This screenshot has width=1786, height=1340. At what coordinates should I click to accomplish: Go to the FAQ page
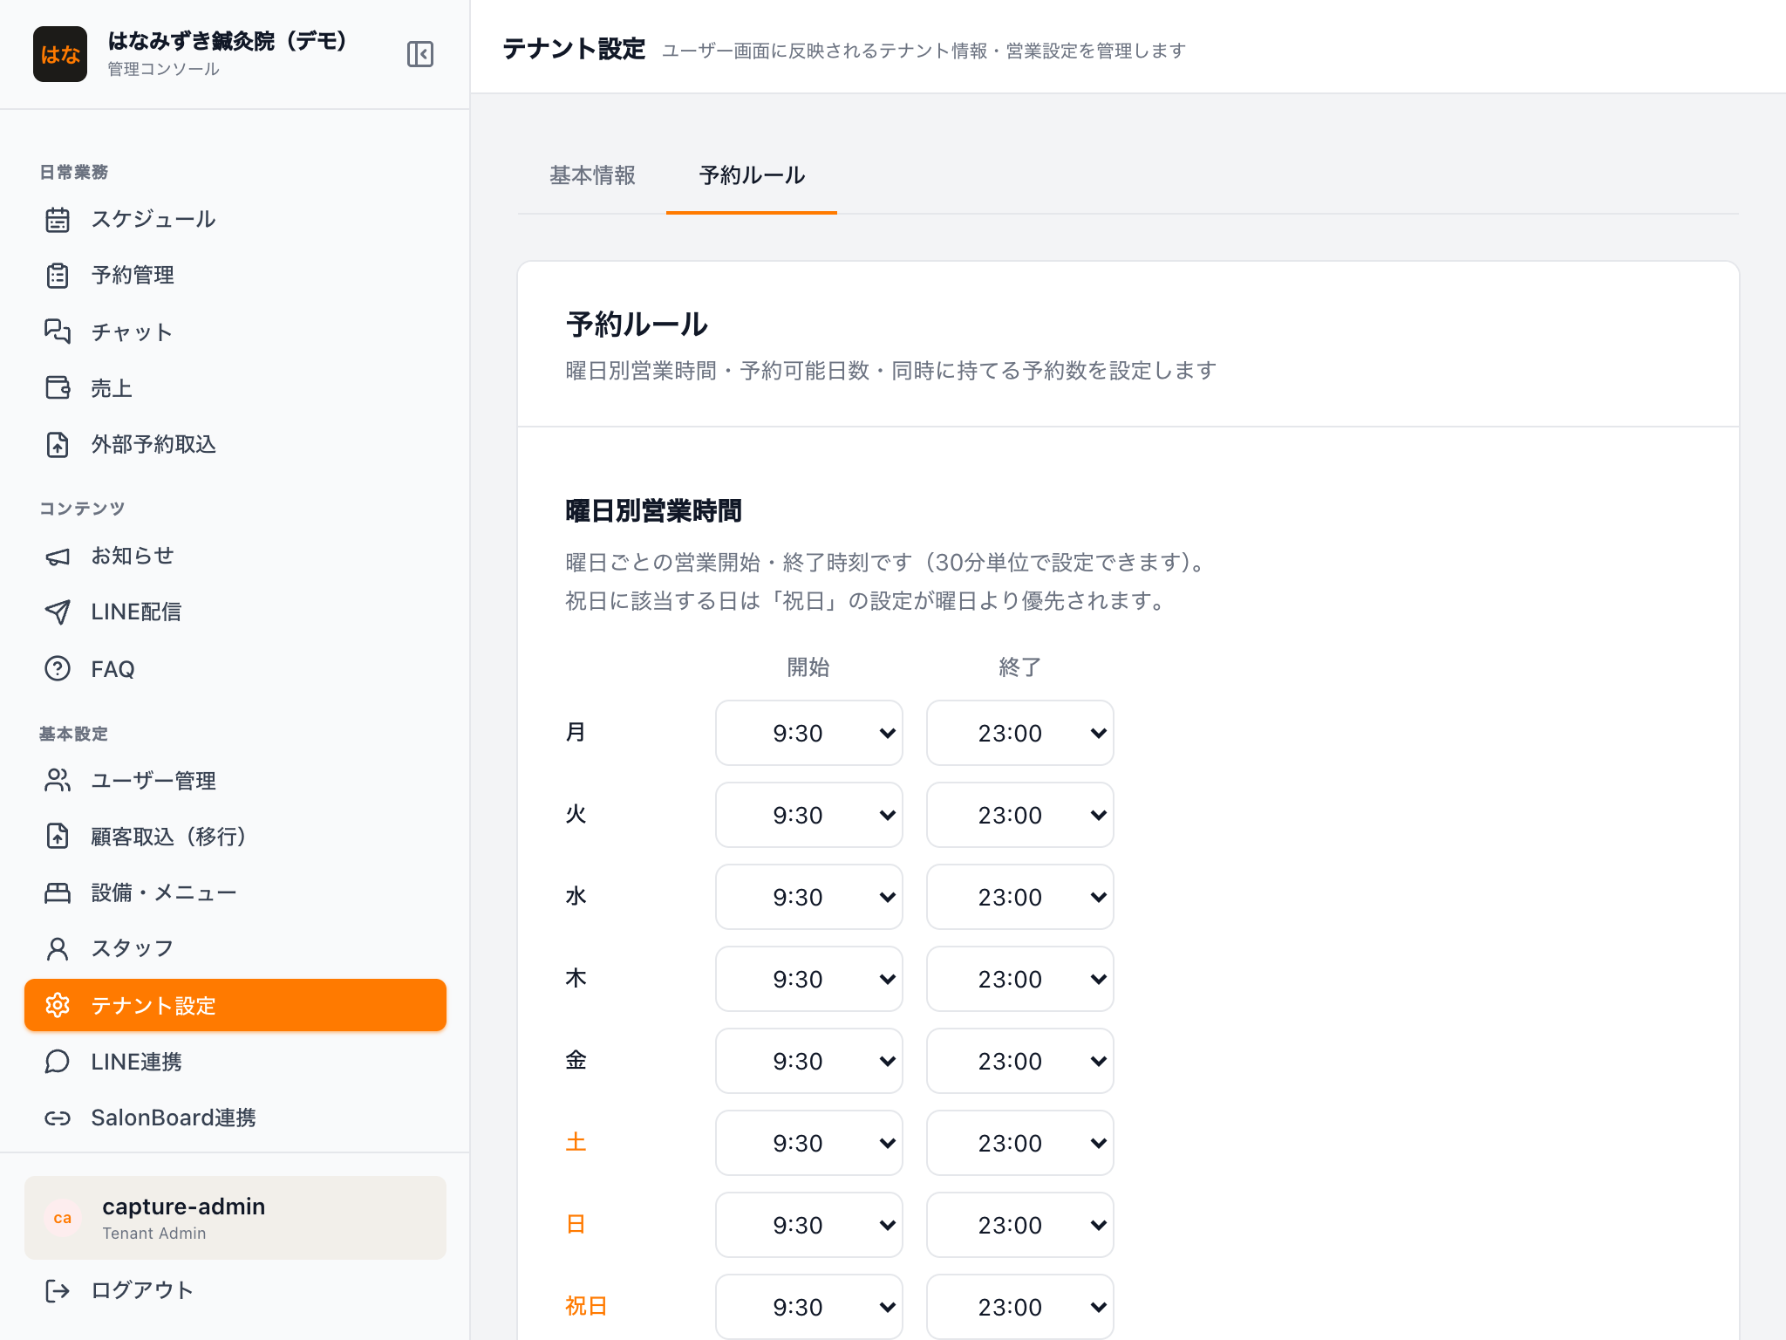point(235,668)
